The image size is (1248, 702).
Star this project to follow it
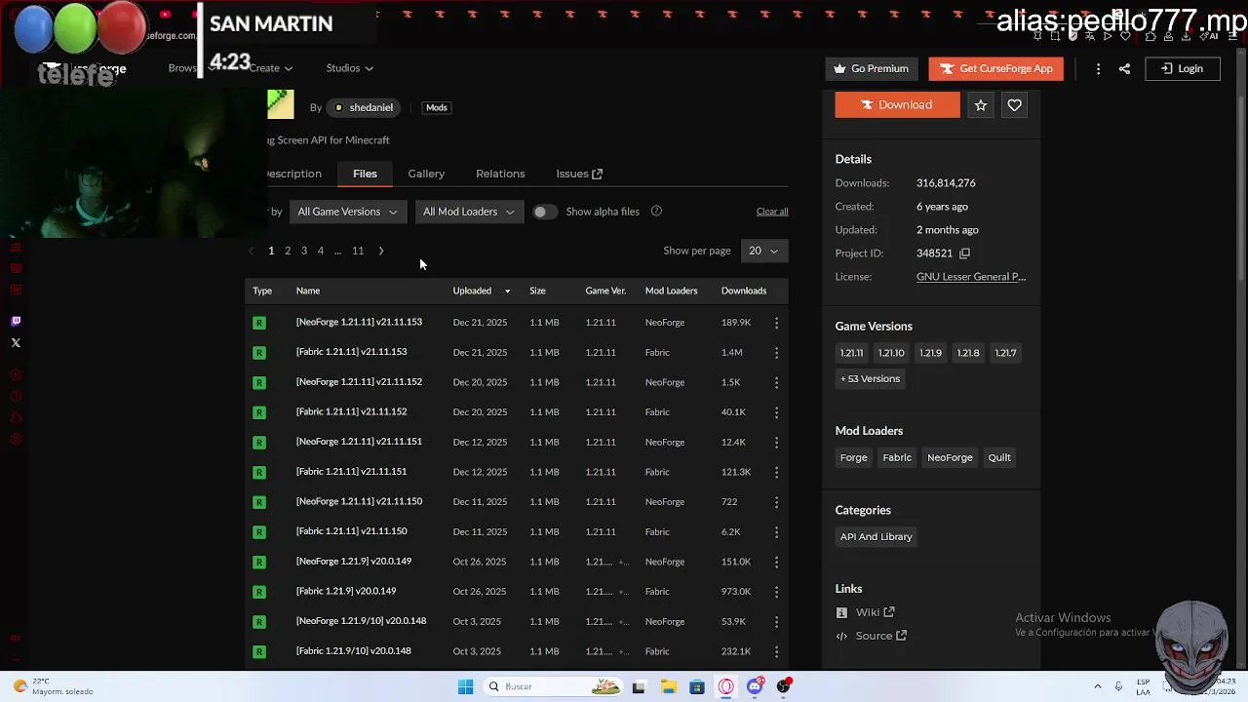coord(981,104)
